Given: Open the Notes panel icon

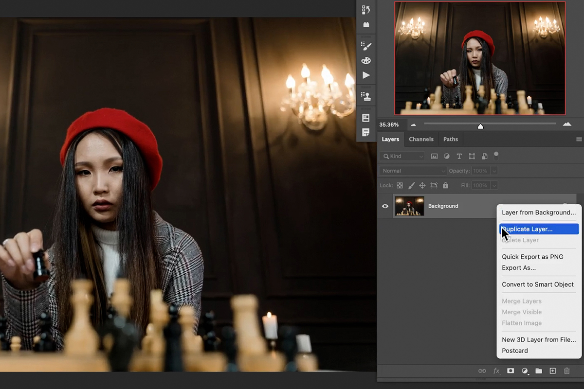Looking at the screenshot, I should (366, 132).
